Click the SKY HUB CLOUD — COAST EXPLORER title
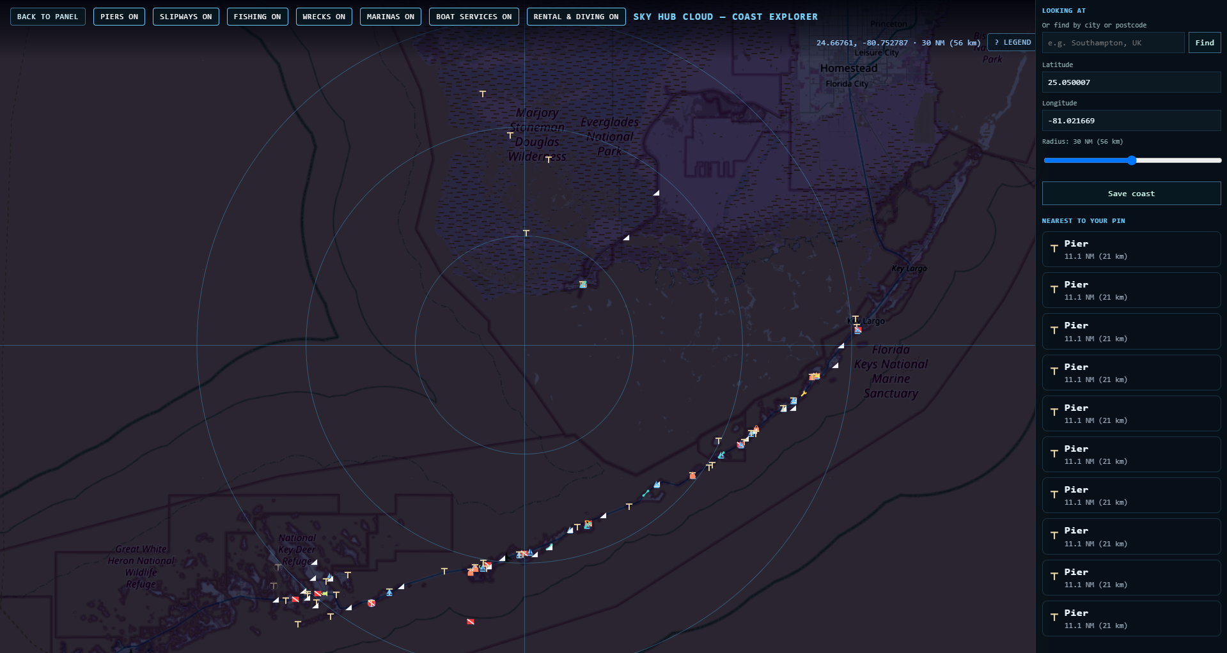1227x653 pixels. (725, 17)
